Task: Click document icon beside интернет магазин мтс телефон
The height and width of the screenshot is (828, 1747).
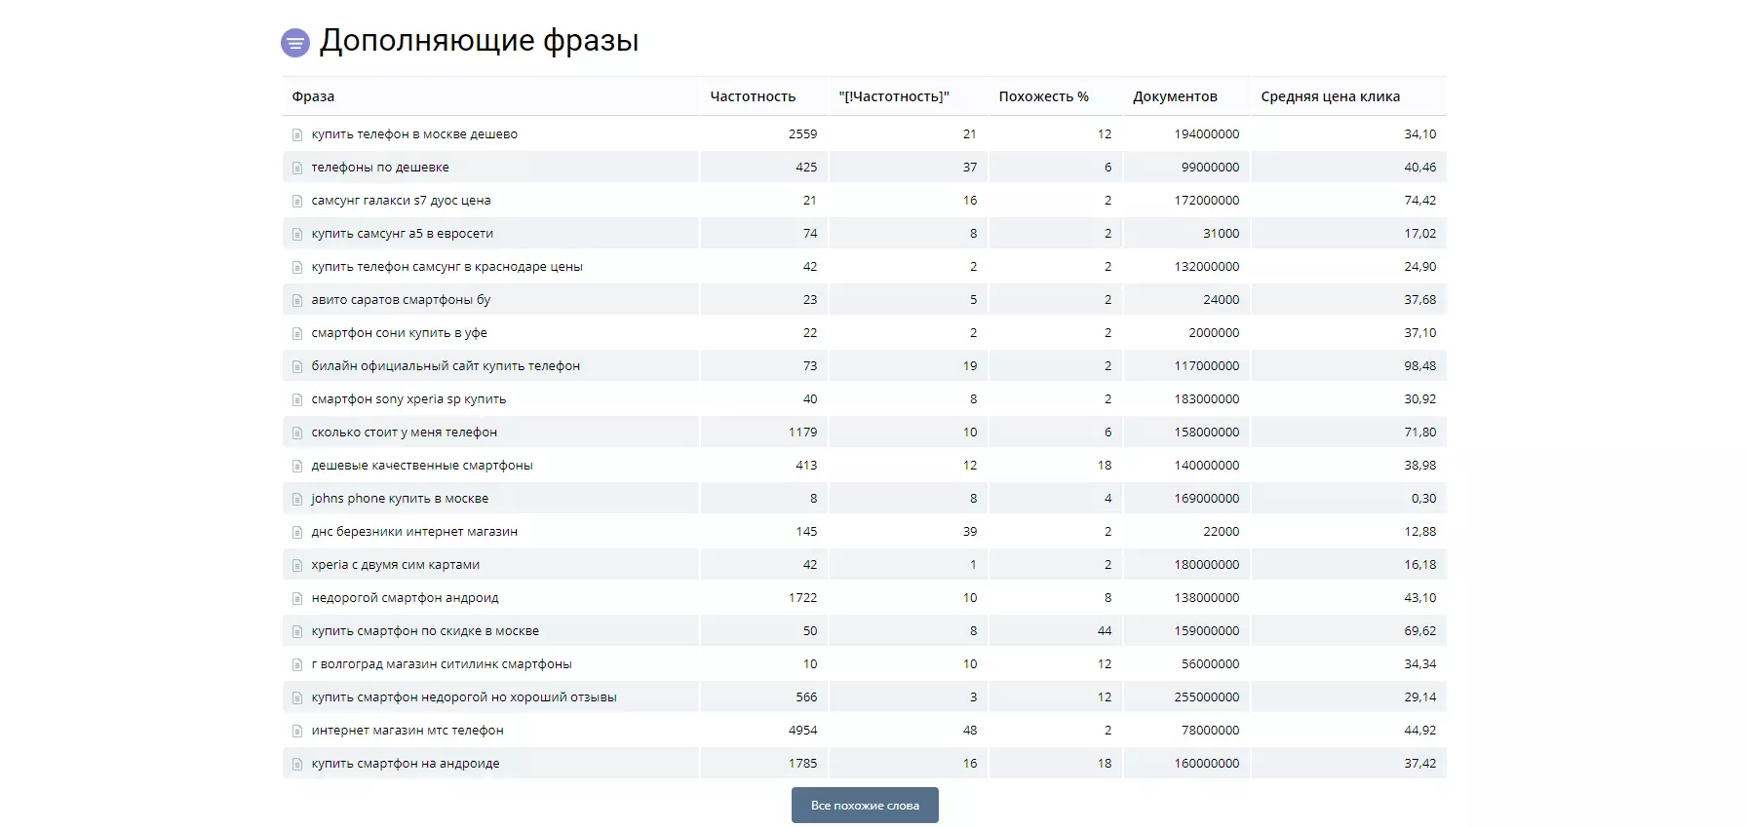Action: coord(297,731)
